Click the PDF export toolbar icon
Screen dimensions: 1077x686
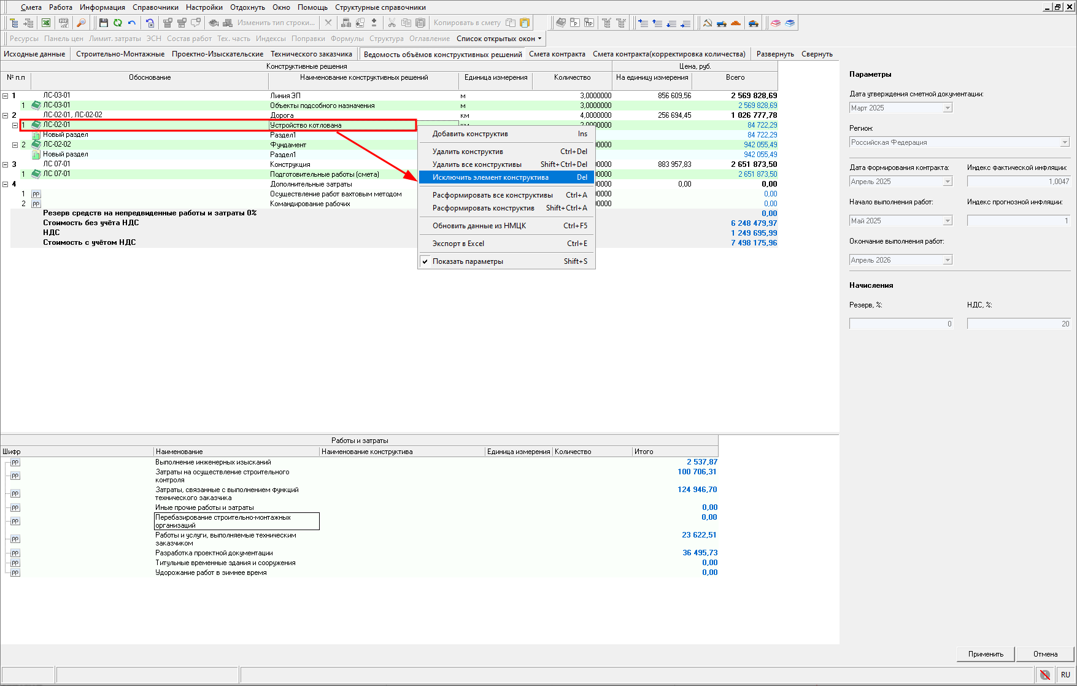click(x=63, y=23)
